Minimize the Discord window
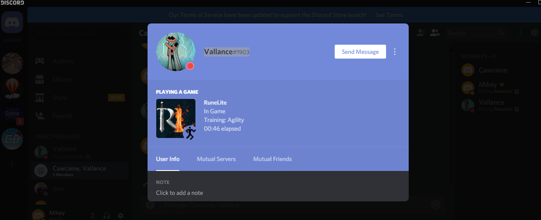 (x=529, y=3)
